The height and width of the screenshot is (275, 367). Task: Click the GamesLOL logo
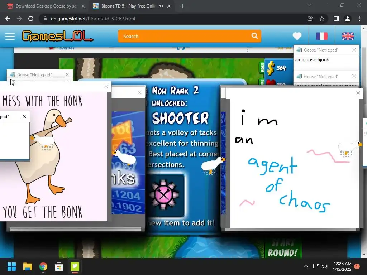tap(57, 36)
